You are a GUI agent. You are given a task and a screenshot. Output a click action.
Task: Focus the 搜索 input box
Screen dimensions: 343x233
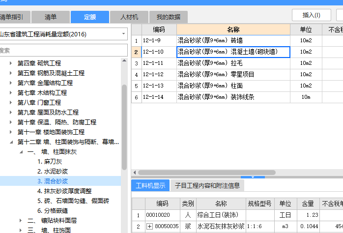pyautogui.click(x=63, y=50)
